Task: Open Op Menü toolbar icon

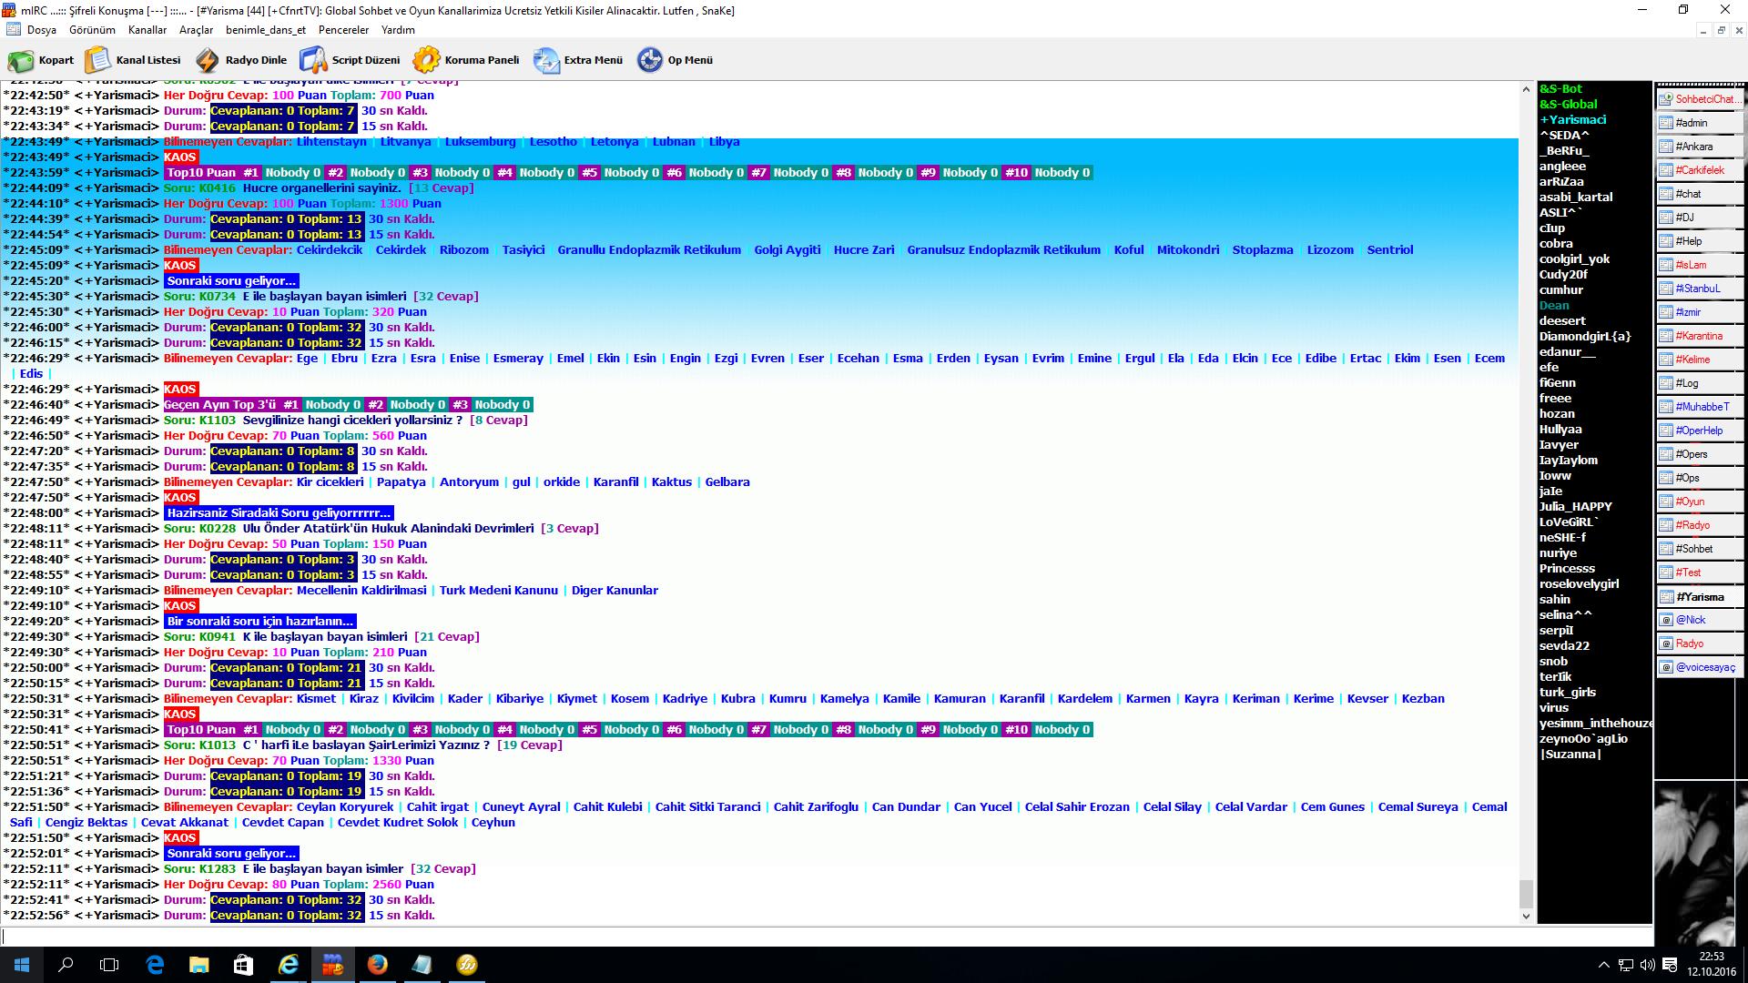Action: 650,60
